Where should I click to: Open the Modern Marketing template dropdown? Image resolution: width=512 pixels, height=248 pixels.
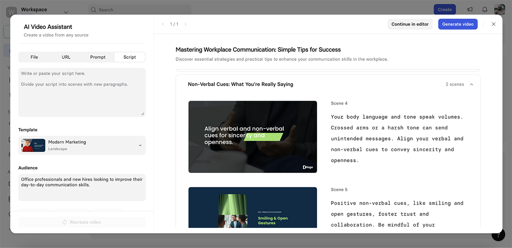pyautogui.click(x=140, y=145)
